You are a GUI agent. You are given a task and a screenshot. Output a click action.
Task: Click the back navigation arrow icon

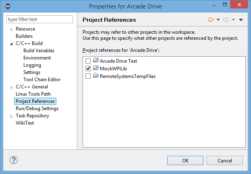pos(210,20)
